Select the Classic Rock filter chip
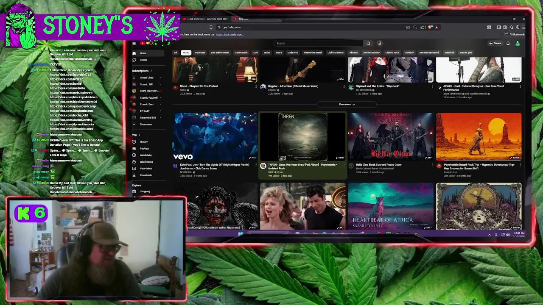 [x=392, y=53]
